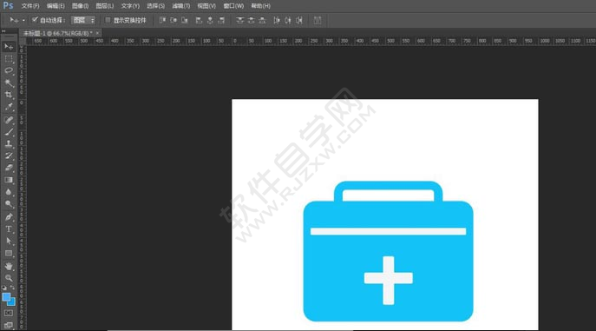Select the Hand tool
596x331 pixels.
click(x=9, y=266)
